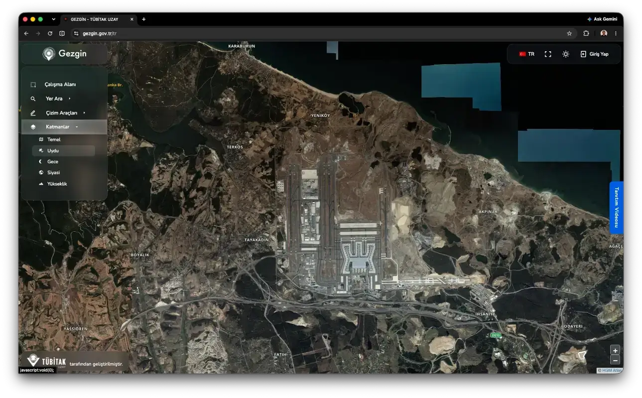
Task: Click the KARABURUN map label
Action: tap(242, 46)
